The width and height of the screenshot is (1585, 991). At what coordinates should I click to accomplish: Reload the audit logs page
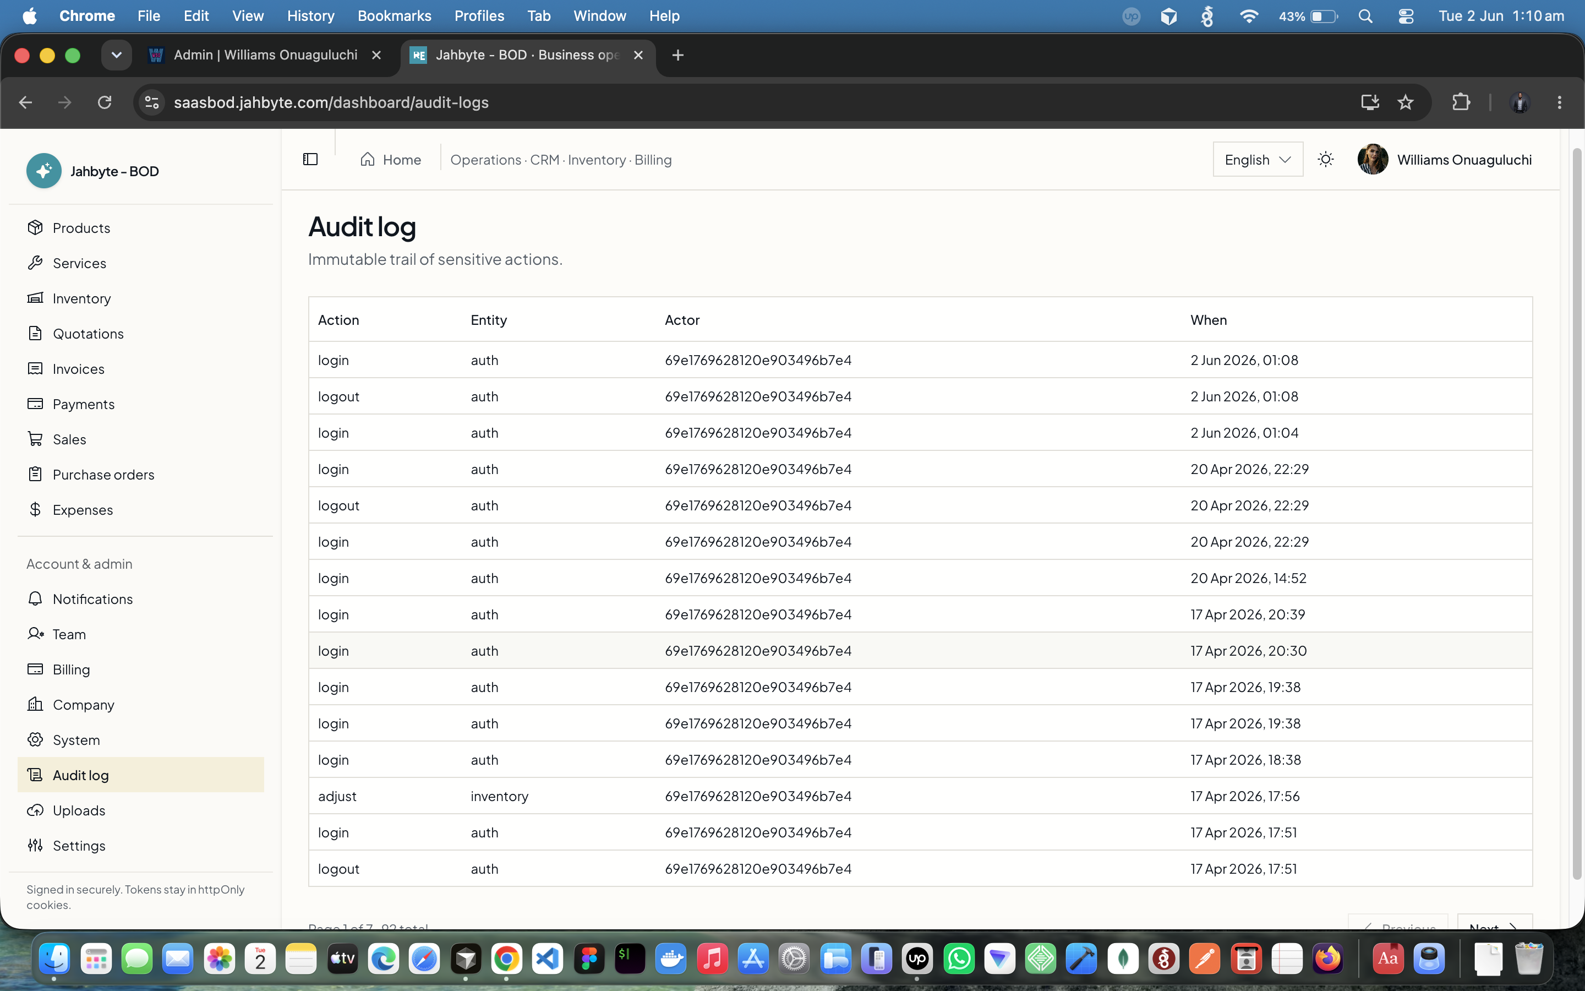coord(104,102)
